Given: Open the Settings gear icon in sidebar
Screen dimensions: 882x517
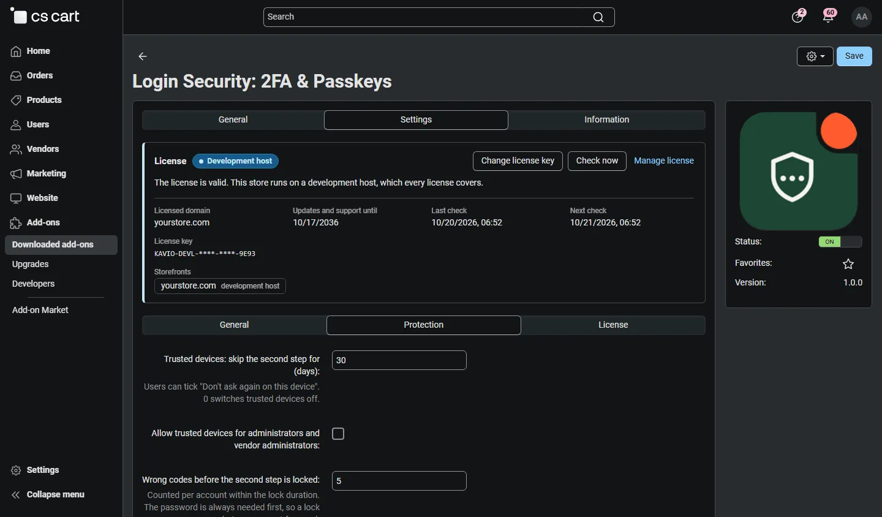Looking at the screenshot, I should pos(16,470).
